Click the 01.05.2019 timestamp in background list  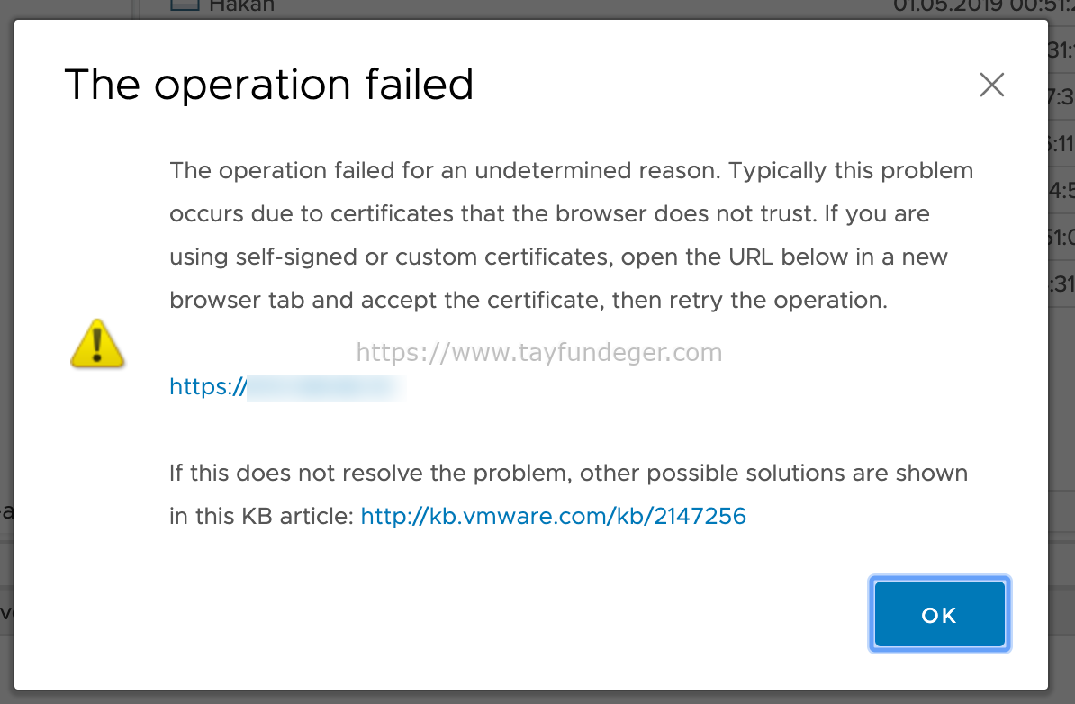click(983, 6)
